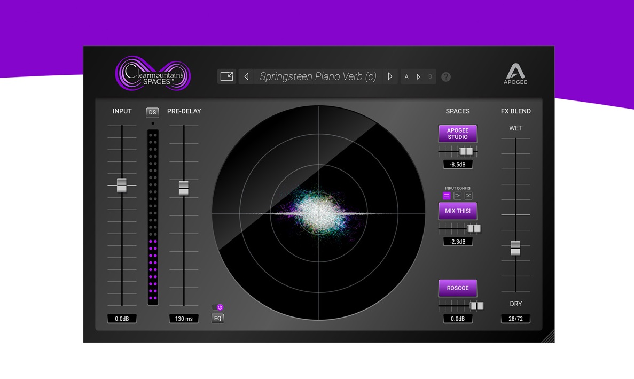Click the window resize corner handle
The image size is (634, 379).
pyautogui.click(x=548, y=337)
